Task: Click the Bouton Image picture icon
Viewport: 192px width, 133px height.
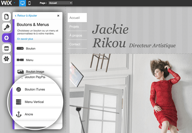Action: tap(20, 72)
